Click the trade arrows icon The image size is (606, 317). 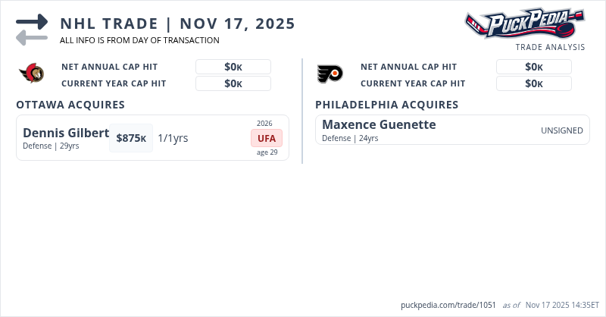click(x=32, y=30)
